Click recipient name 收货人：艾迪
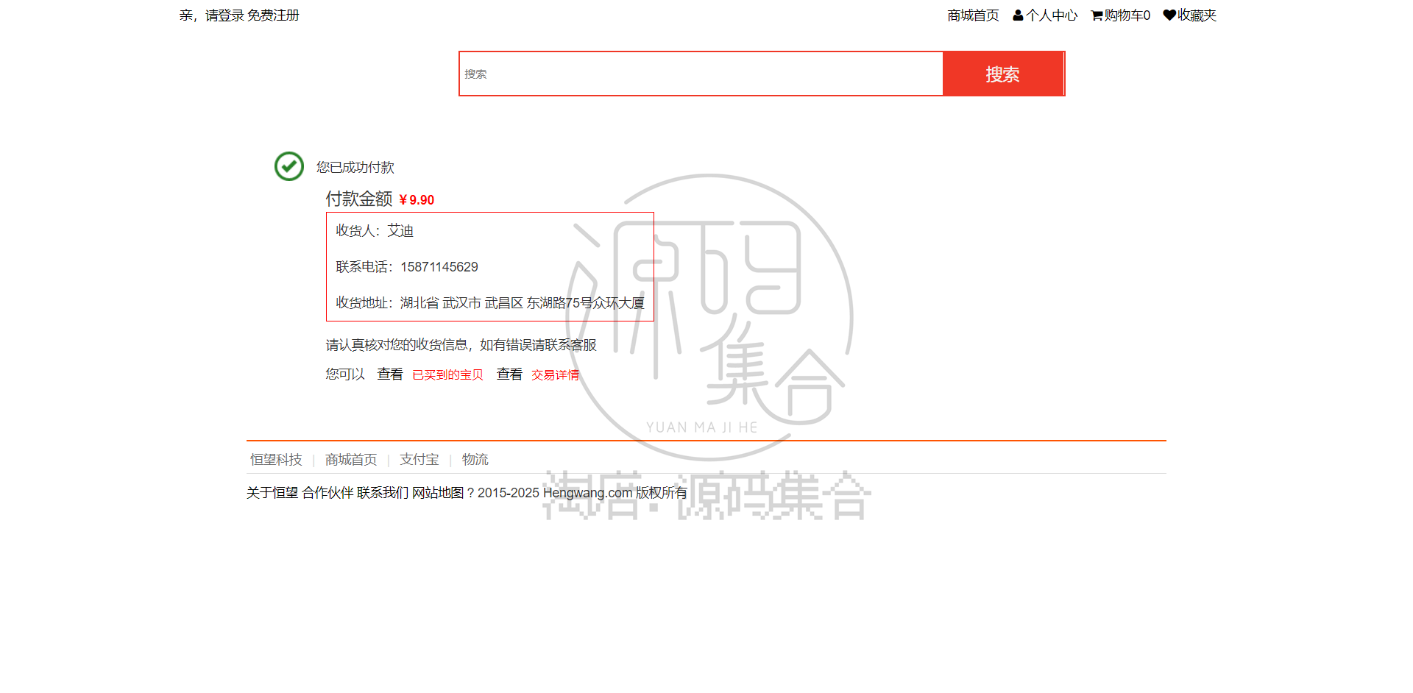The image size is (1413, 693). (x=375, y=231)
